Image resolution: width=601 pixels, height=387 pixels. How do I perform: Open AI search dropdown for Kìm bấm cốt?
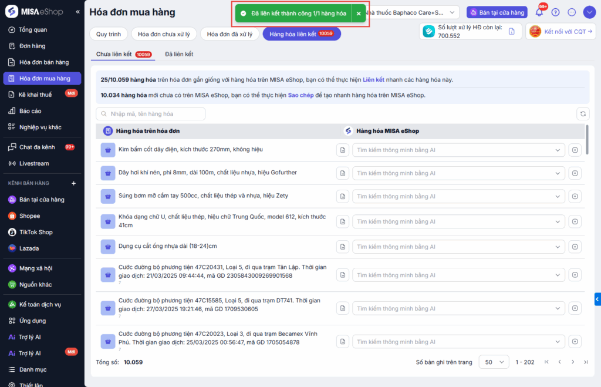[458, 150]
